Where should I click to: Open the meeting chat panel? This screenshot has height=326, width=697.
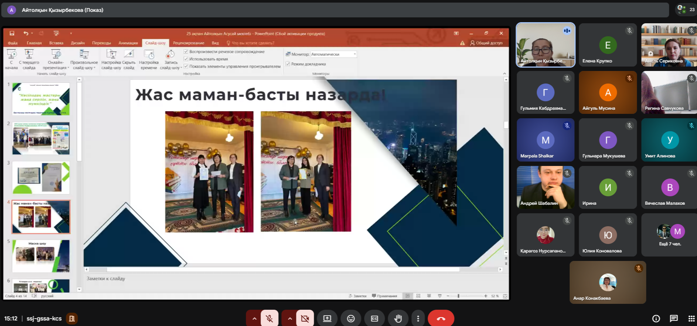click(674, 319)
